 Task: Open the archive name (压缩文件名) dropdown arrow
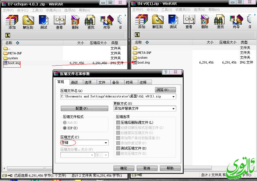pos(173,97)
